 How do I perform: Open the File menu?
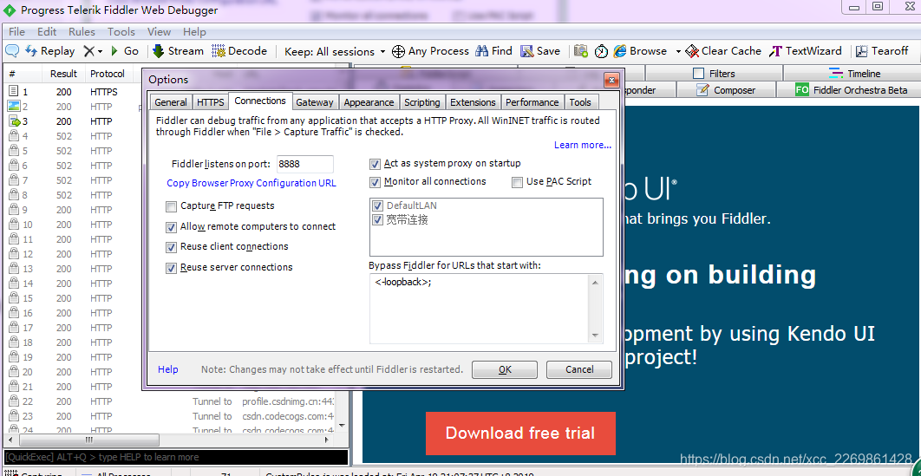click(17, 32)
